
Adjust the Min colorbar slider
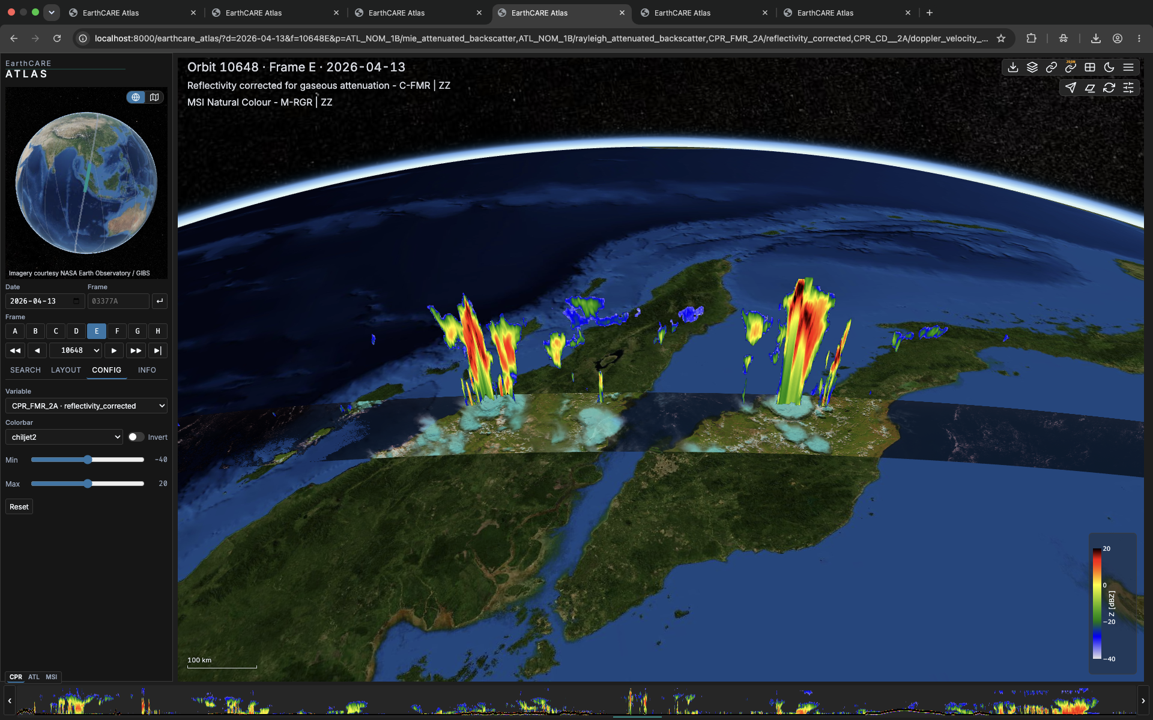[x=88, y=460]
